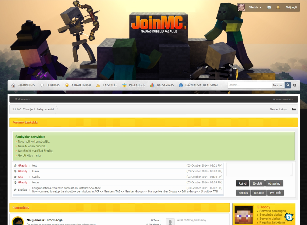
Task: Open the Dažniausiai klausimai menu item
Action: coord(202,85)
